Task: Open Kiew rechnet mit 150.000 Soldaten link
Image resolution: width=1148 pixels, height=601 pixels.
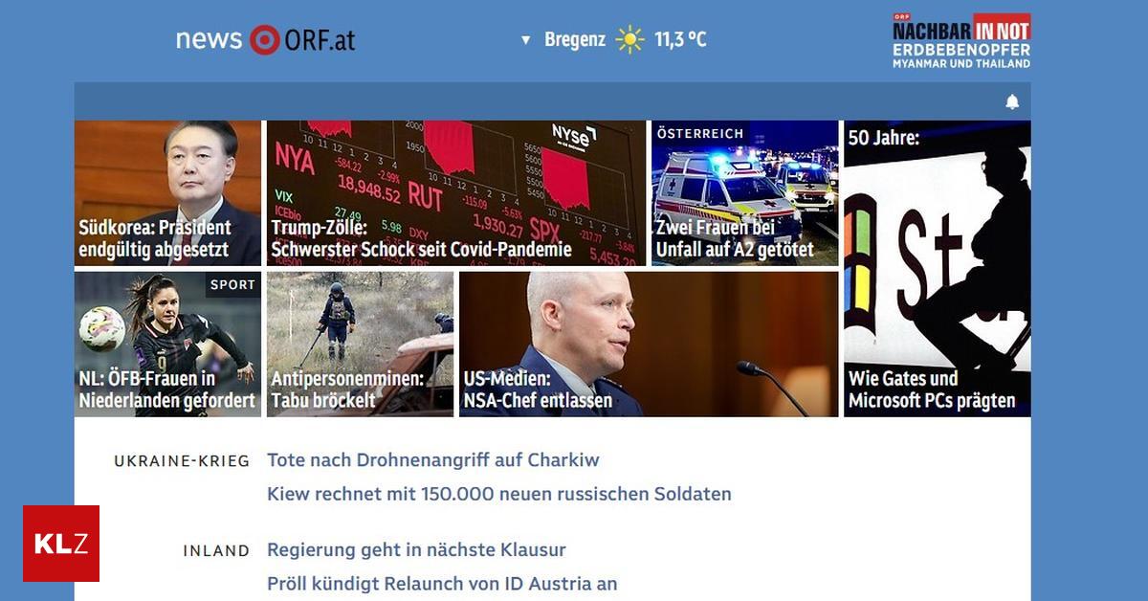Action: 499,495
